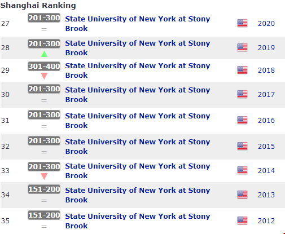Open the Stony Brook university link in row 31
285x234 pixels.
[138, 121]
